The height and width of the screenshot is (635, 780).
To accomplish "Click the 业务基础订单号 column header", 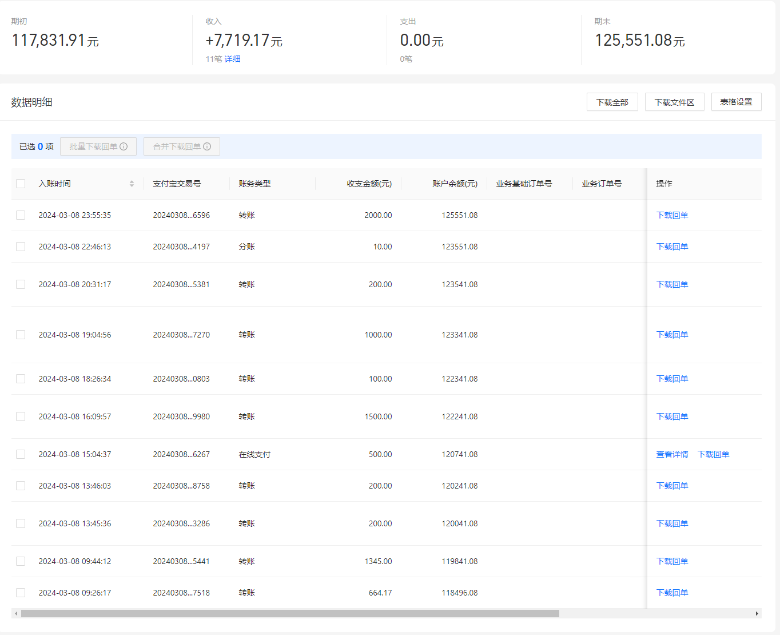I will (x=524, y=184).
